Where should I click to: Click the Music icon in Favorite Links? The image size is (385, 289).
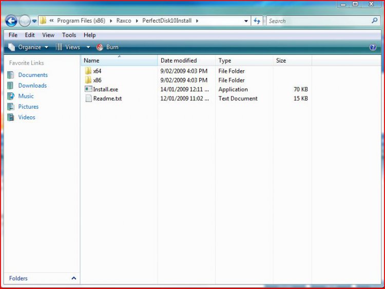click(11, 96)
